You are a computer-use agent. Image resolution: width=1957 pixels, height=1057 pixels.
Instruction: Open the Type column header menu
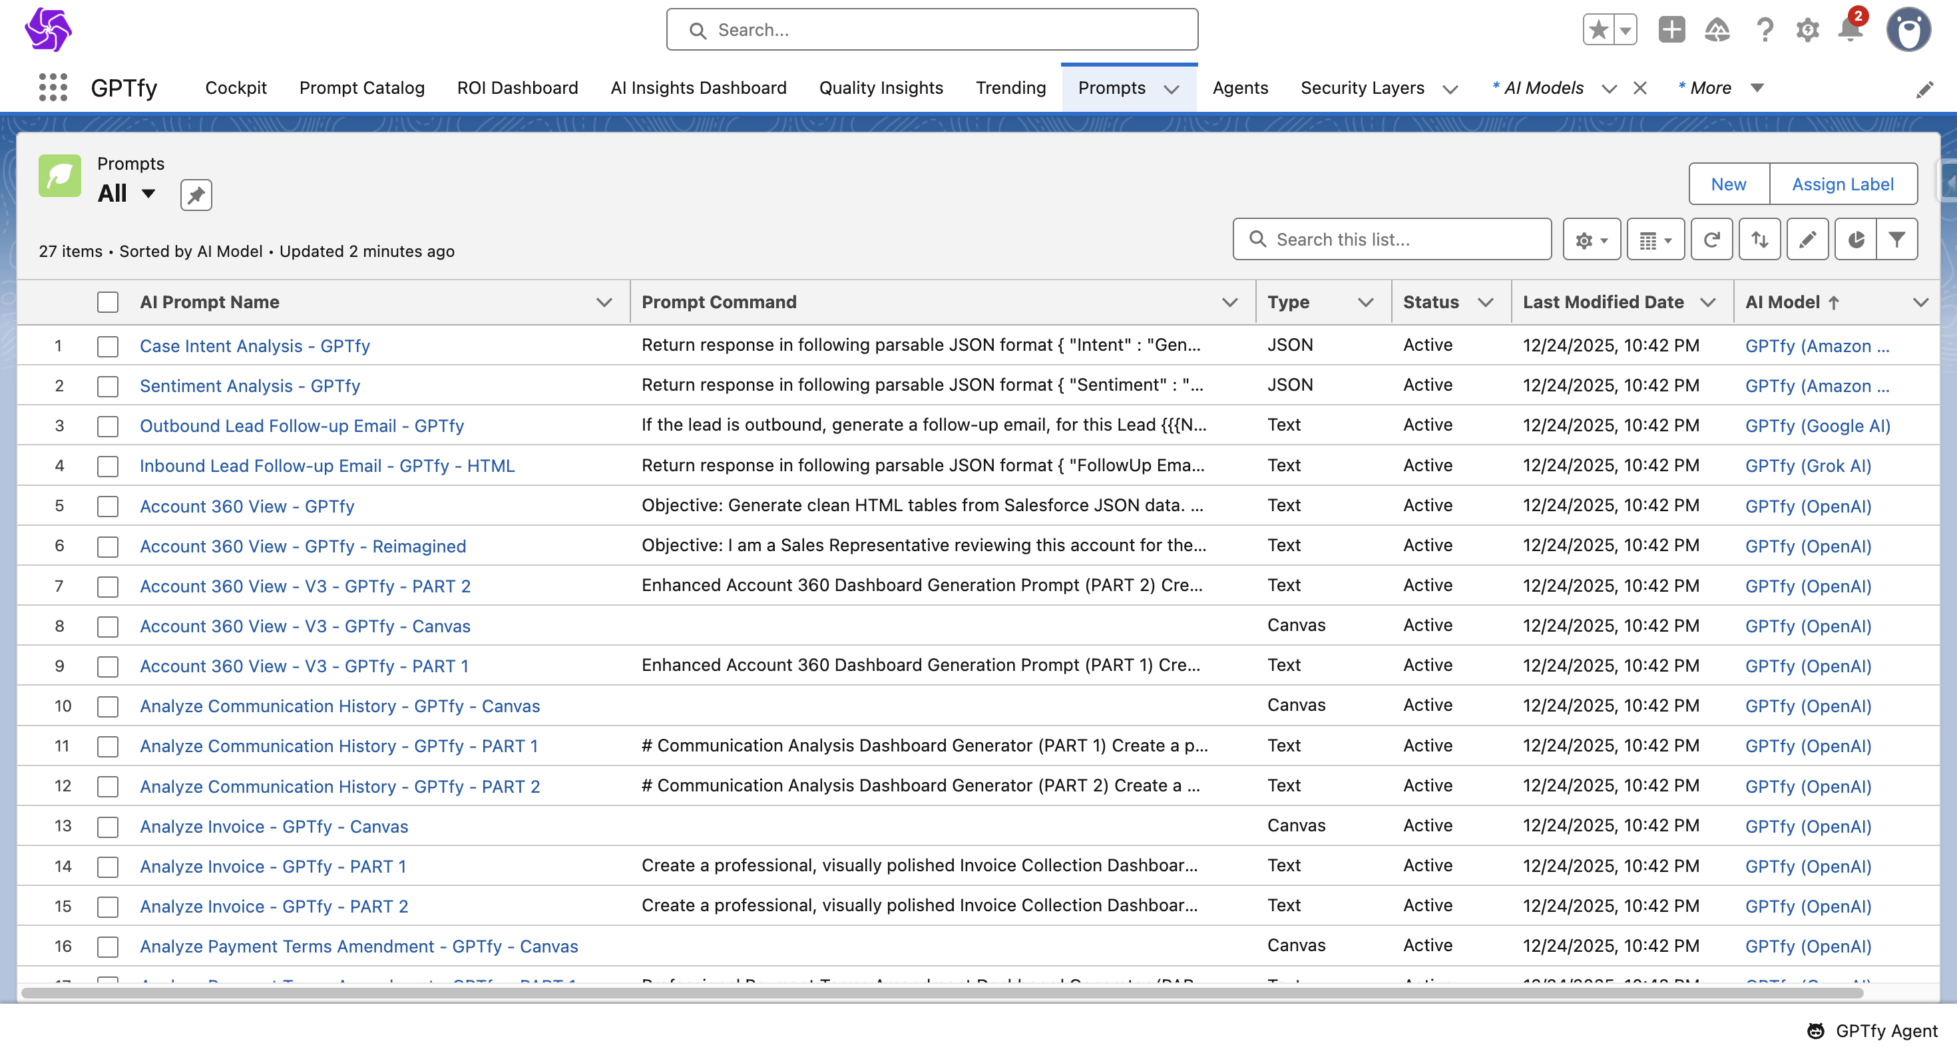click(1365, 302)
